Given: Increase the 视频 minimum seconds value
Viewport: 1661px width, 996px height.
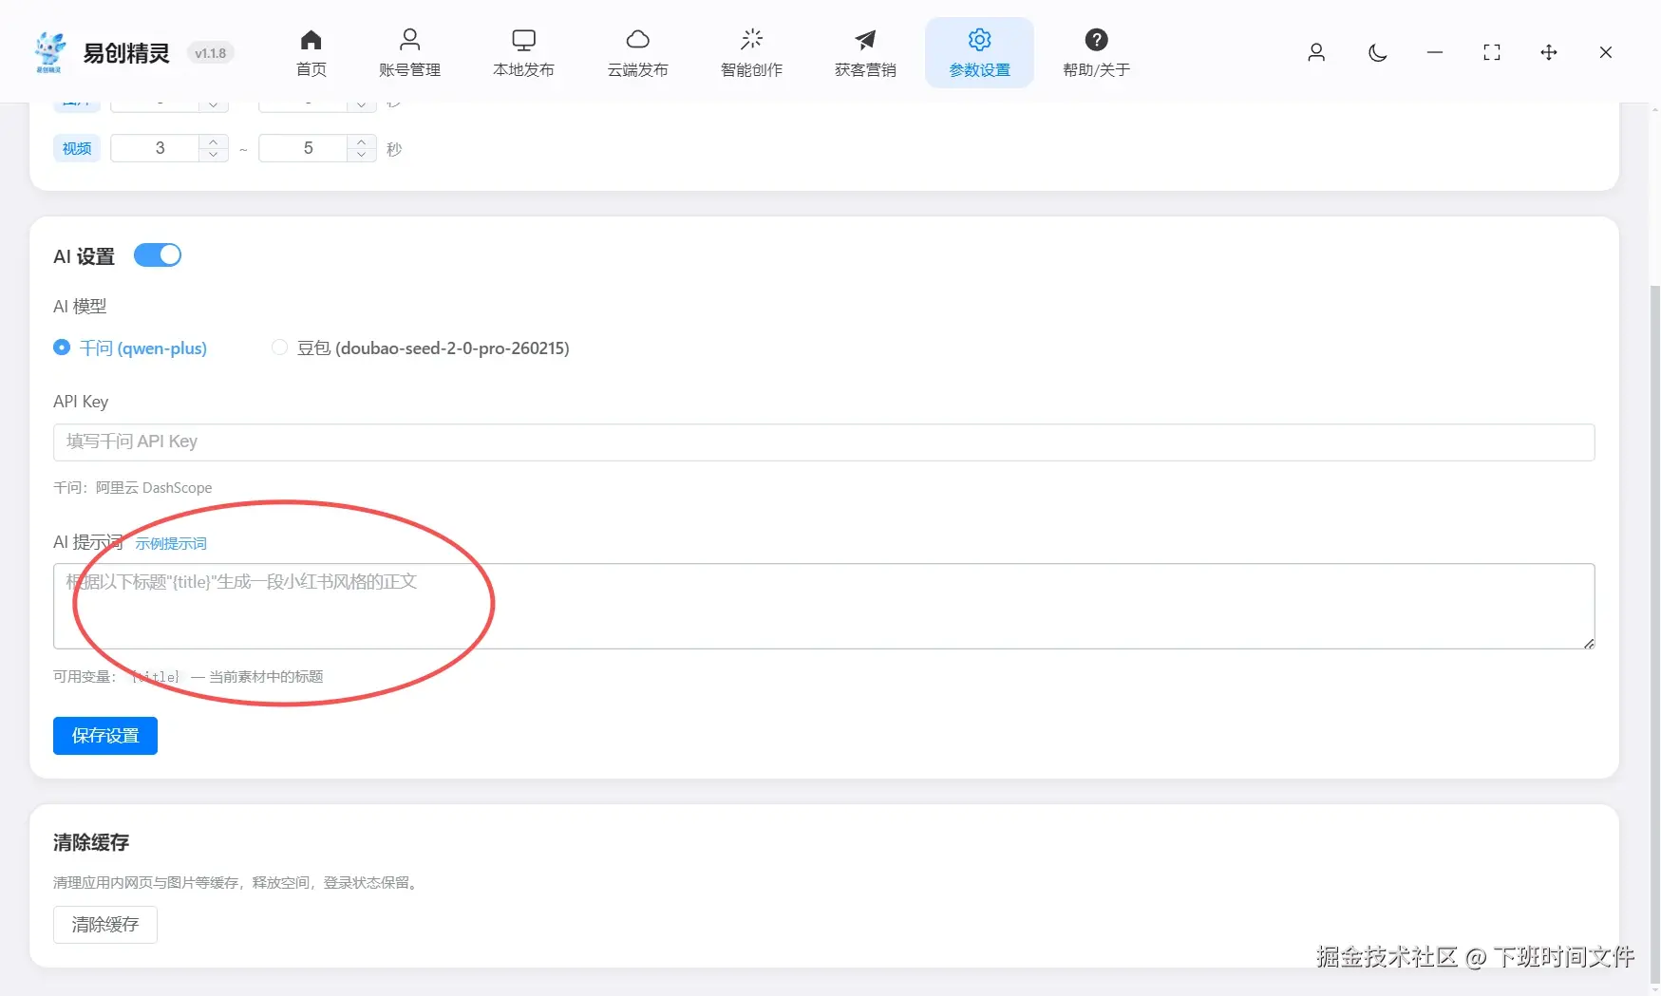Looking at the screenshot, I should pos(214,141).
